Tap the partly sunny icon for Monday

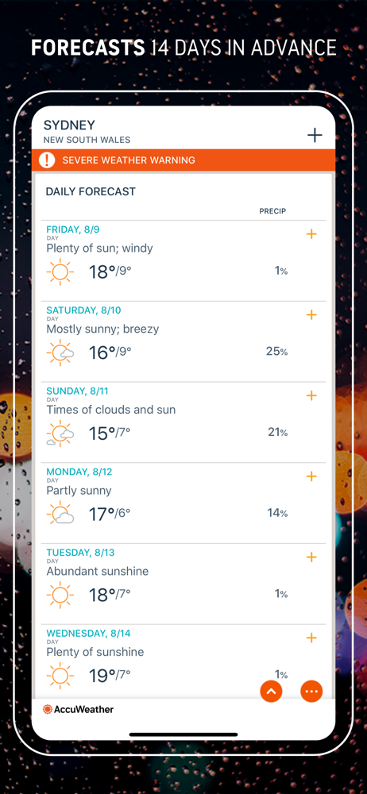(x=60, y=514)
